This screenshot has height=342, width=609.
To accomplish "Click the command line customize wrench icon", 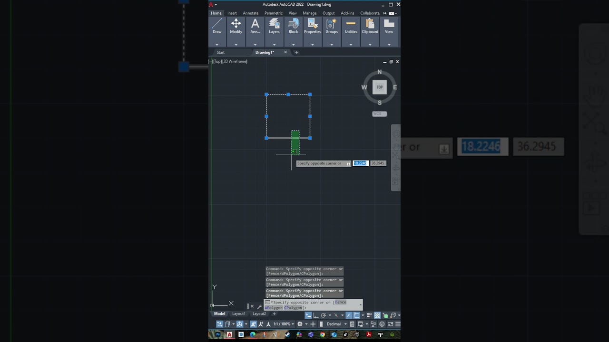I will [x=259, y=306].
